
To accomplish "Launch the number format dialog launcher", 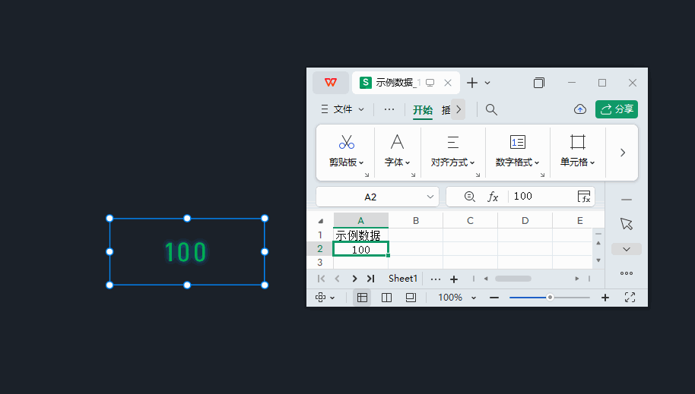I will click(542, 175).
